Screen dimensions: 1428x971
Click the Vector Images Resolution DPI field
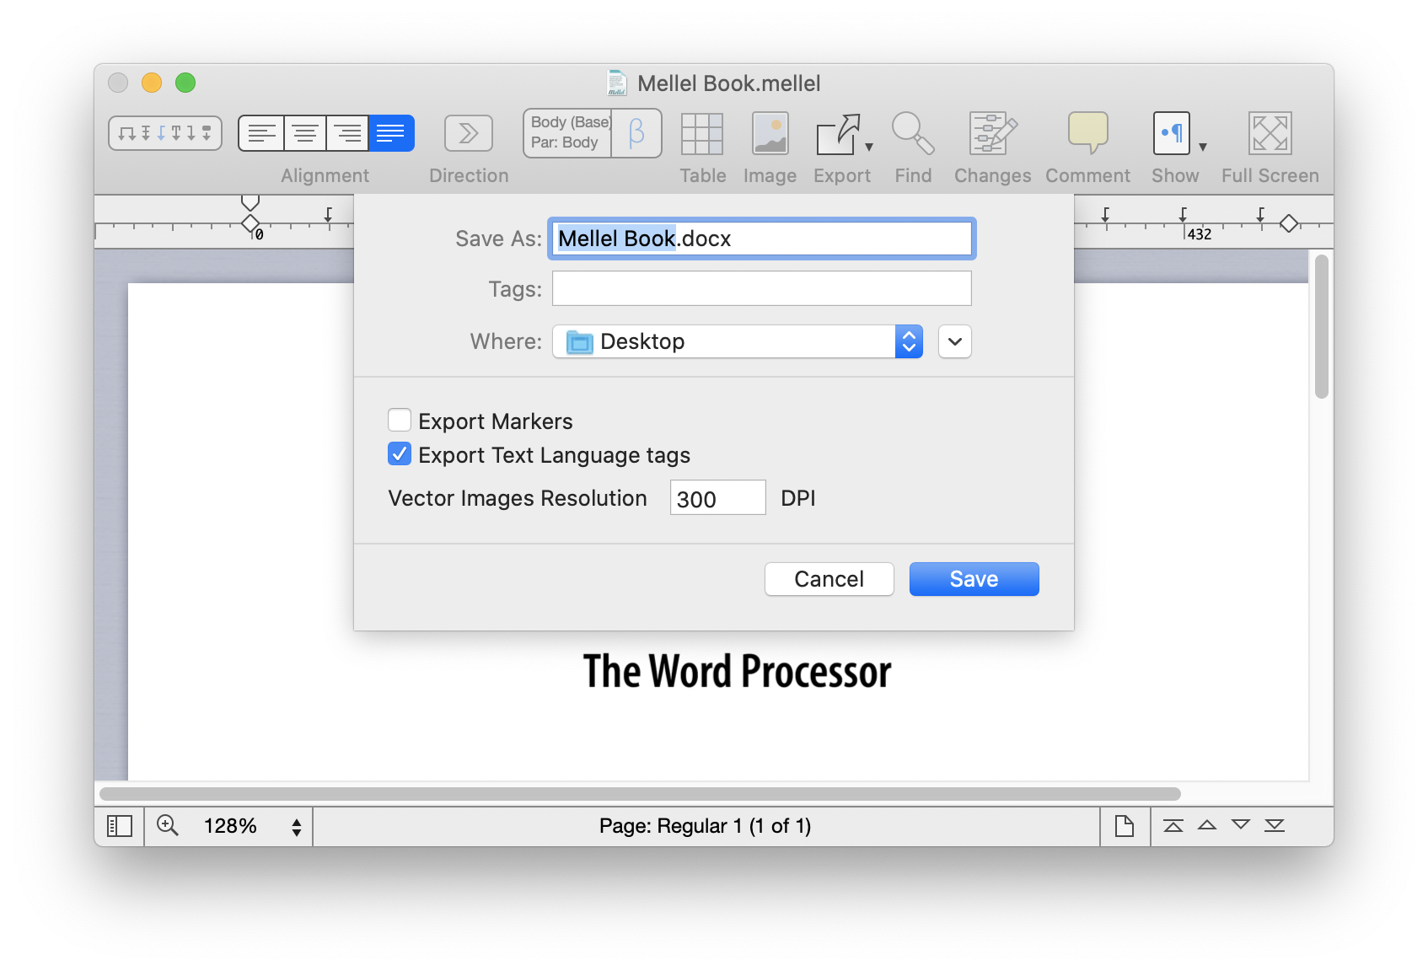[718, 497]
